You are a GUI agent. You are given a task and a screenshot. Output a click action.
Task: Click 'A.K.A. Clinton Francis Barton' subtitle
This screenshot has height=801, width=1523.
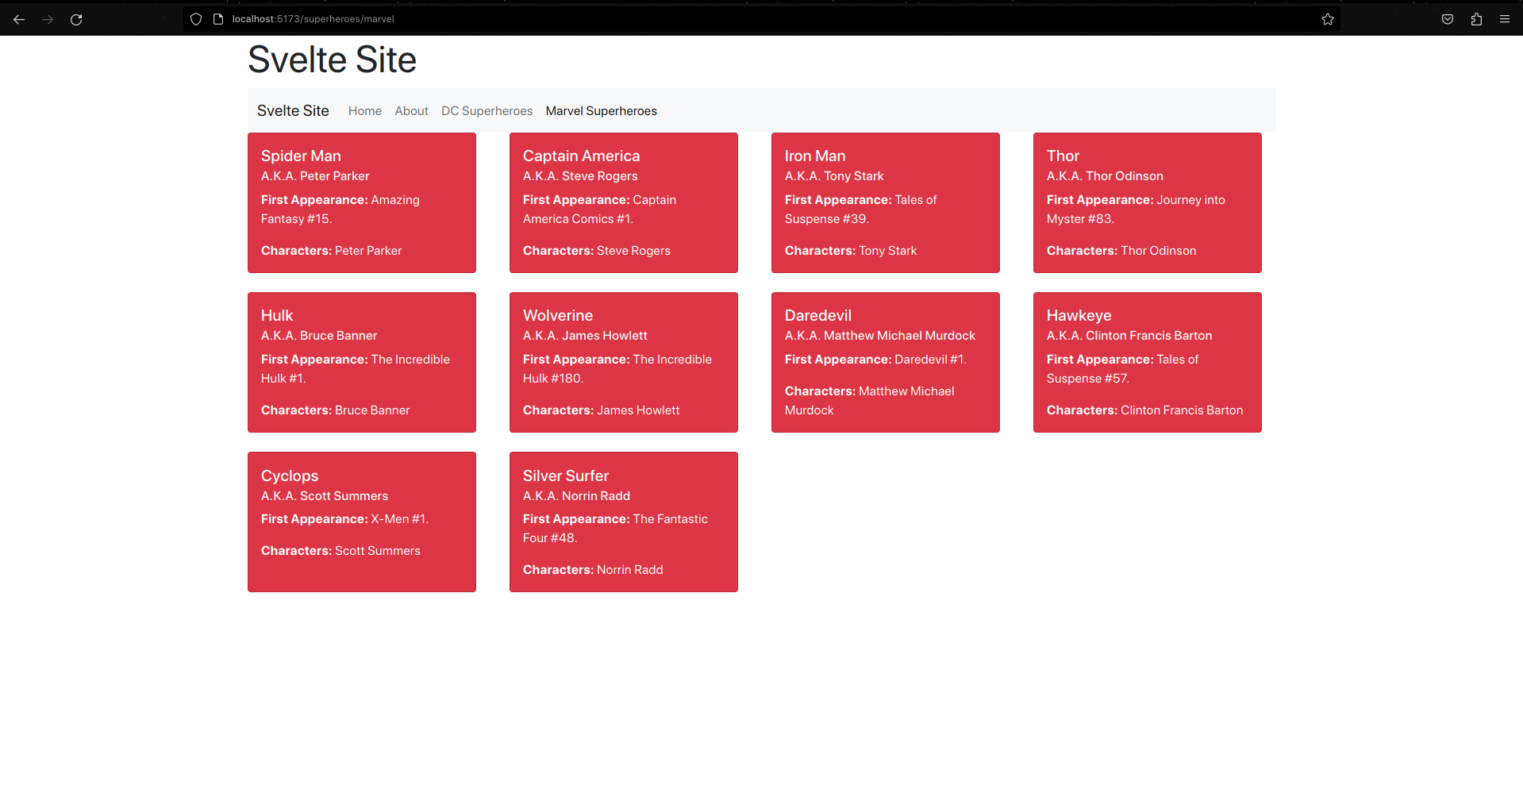click(1129, 336)
